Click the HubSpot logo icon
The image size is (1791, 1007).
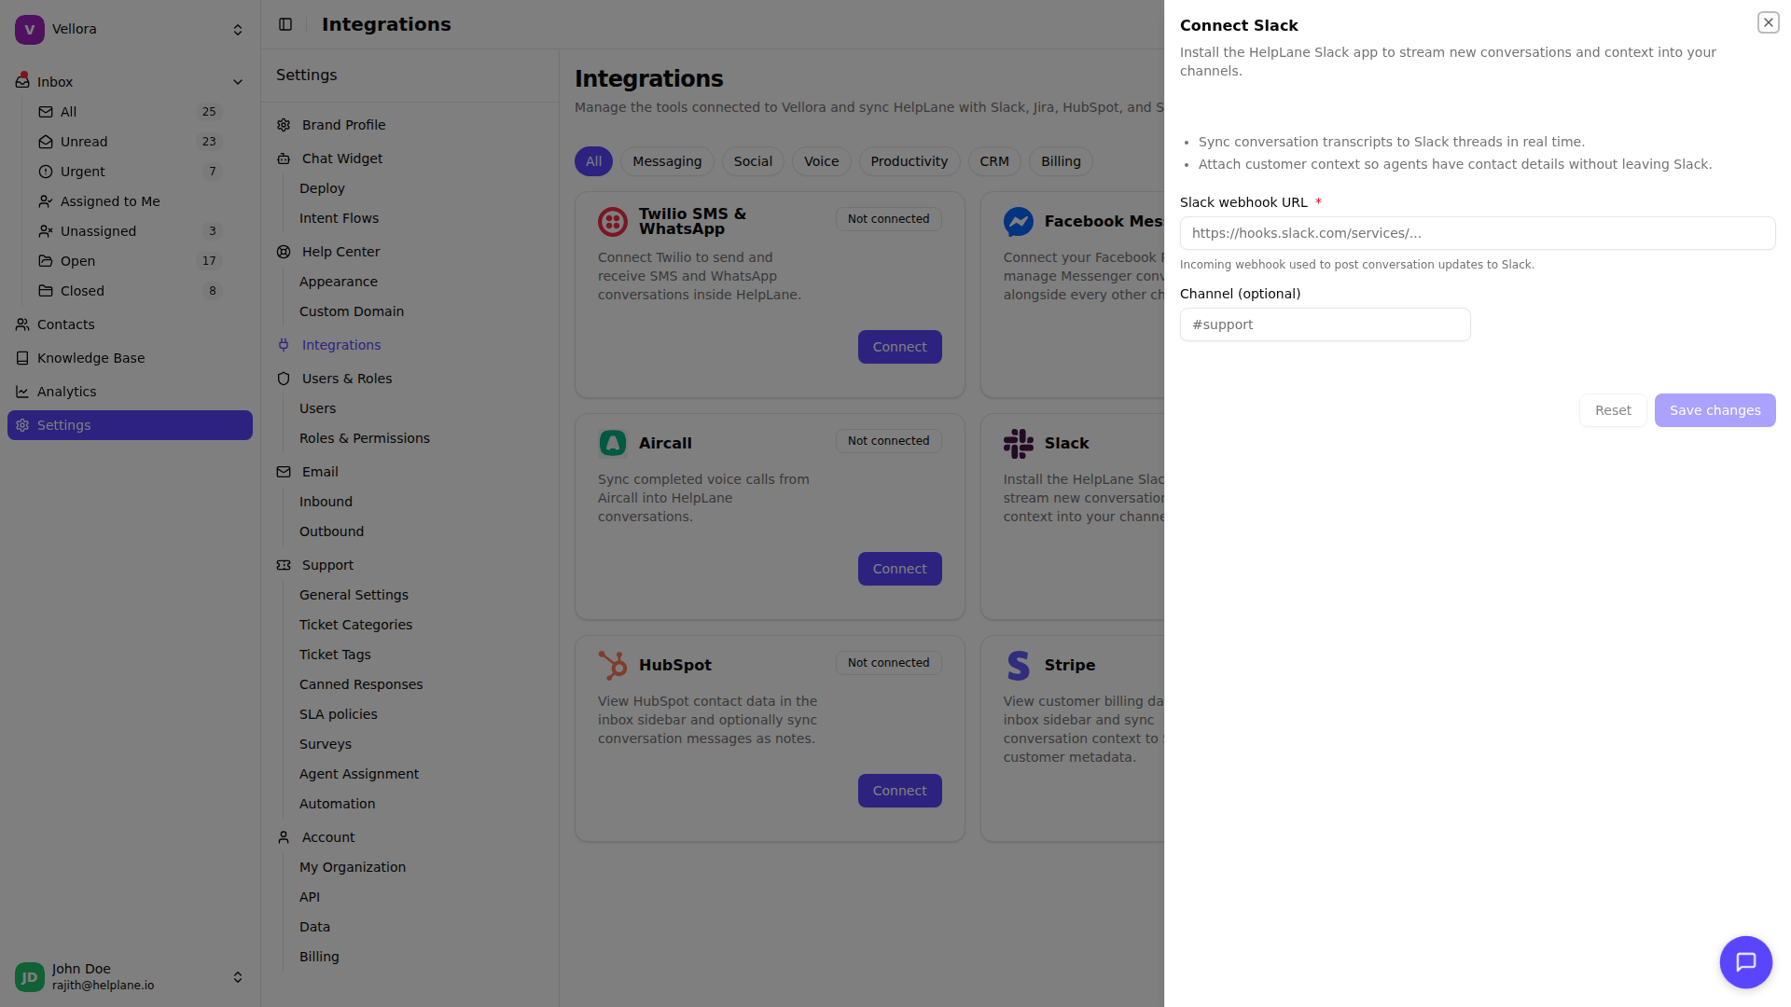tap(613, 666)
